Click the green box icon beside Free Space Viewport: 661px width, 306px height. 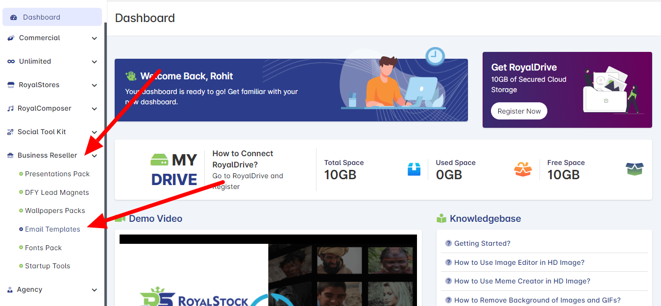[x=635, y=169]
